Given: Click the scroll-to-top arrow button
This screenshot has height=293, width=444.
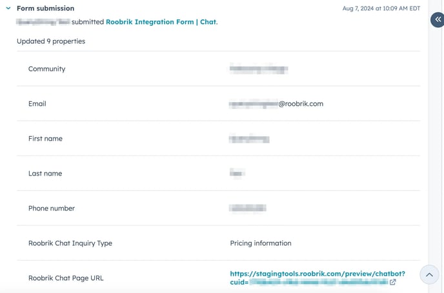Looking at the screenshot, I should pos(429,274).
